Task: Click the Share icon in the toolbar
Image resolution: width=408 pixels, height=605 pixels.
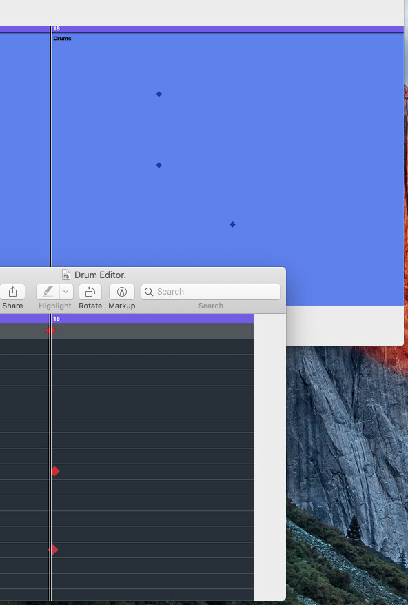Action: click(12, 292)
